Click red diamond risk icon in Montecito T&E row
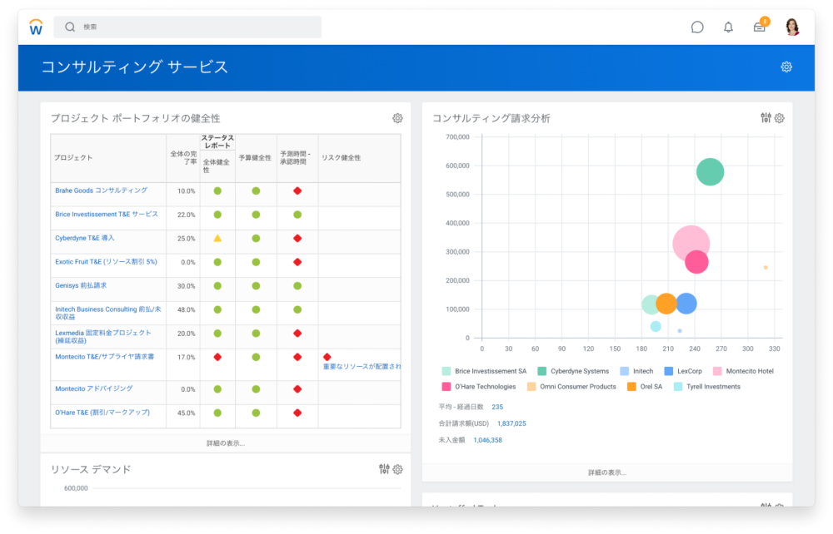This screenshot has height=534, width=833. point(327,357)
